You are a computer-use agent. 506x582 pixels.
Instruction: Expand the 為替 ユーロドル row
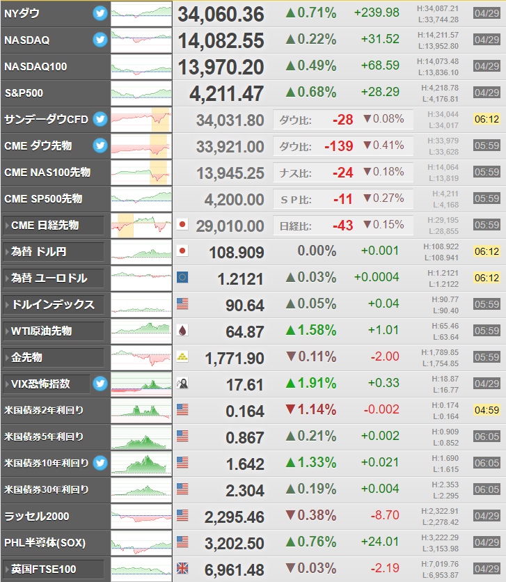(54, 278)
